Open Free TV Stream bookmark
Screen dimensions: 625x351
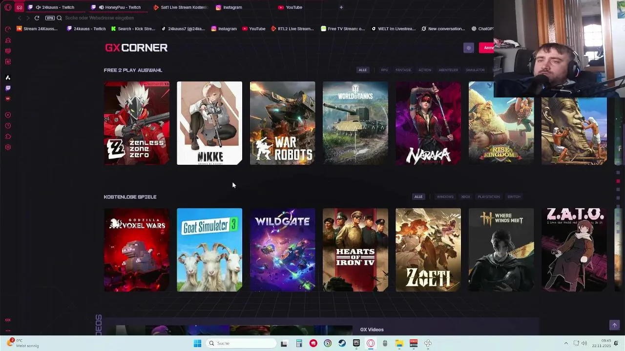[343, 29]
